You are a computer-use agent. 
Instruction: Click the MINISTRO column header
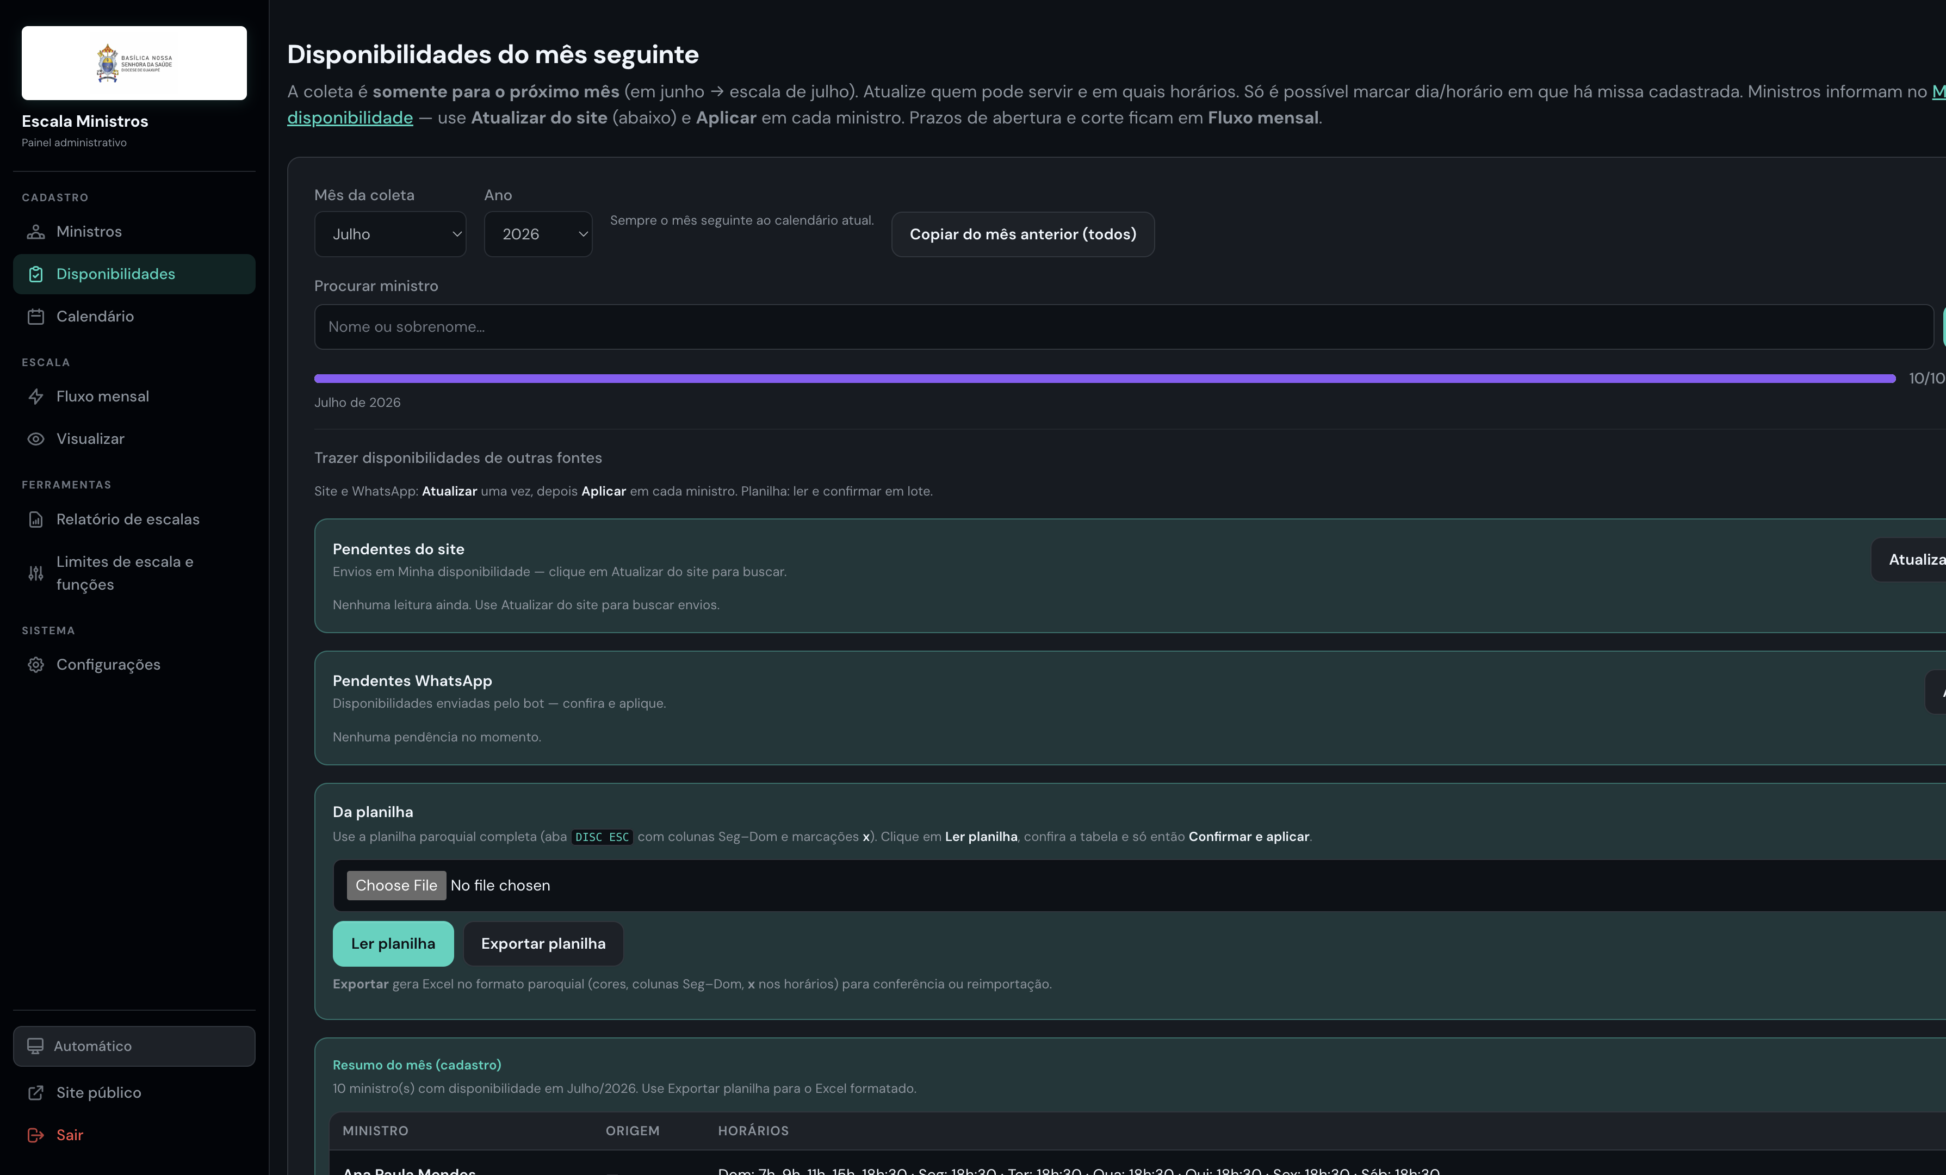(375, 1131)
